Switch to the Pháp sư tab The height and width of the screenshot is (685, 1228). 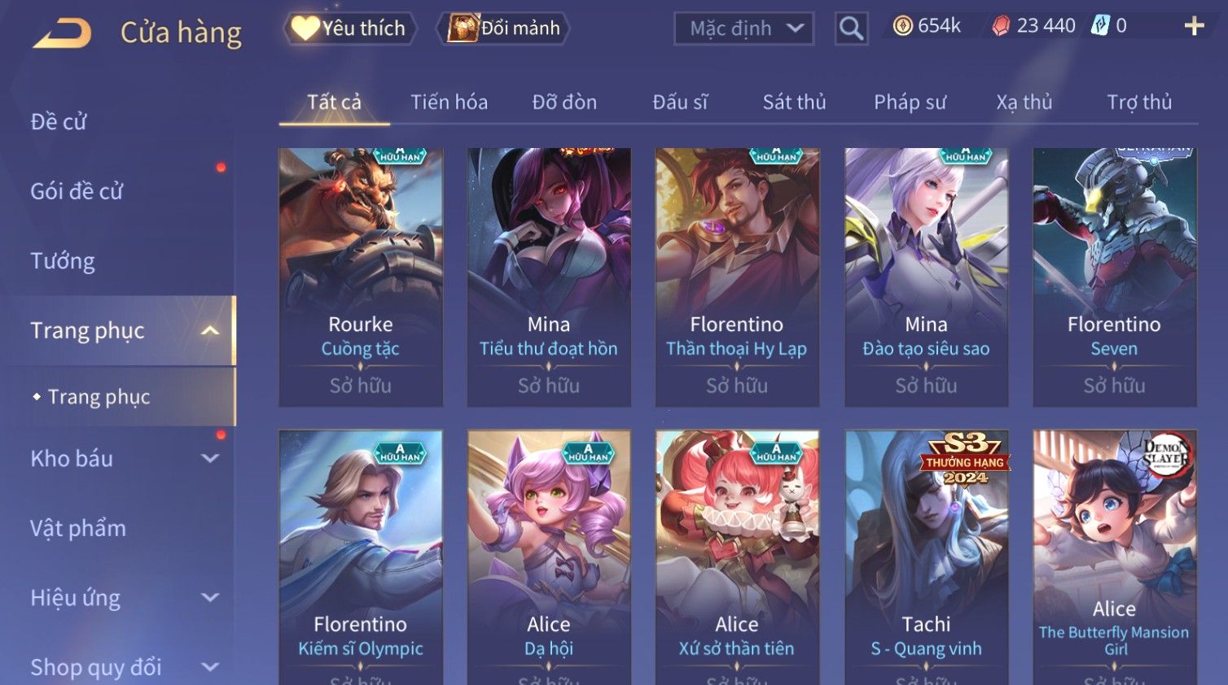coord(910,102)
